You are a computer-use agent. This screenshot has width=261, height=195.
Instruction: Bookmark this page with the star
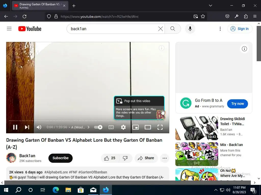[203, 17]
